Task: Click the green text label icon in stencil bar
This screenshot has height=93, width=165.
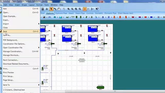Action: [x=67, y=17]
